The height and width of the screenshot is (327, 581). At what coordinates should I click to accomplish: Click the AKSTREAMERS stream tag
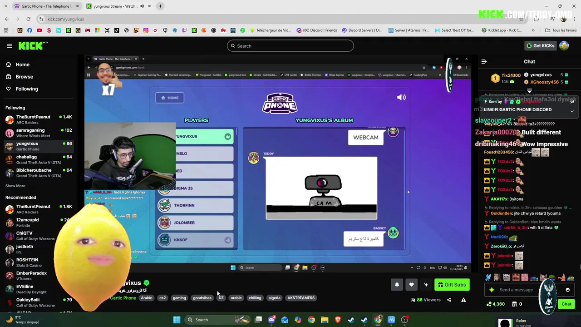(x=301, y=298)
